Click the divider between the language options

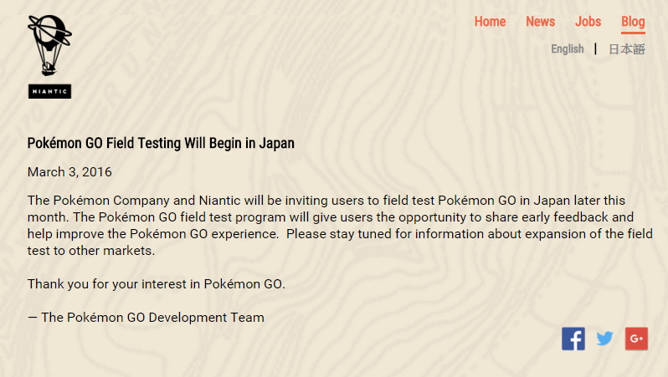point(596,48)
